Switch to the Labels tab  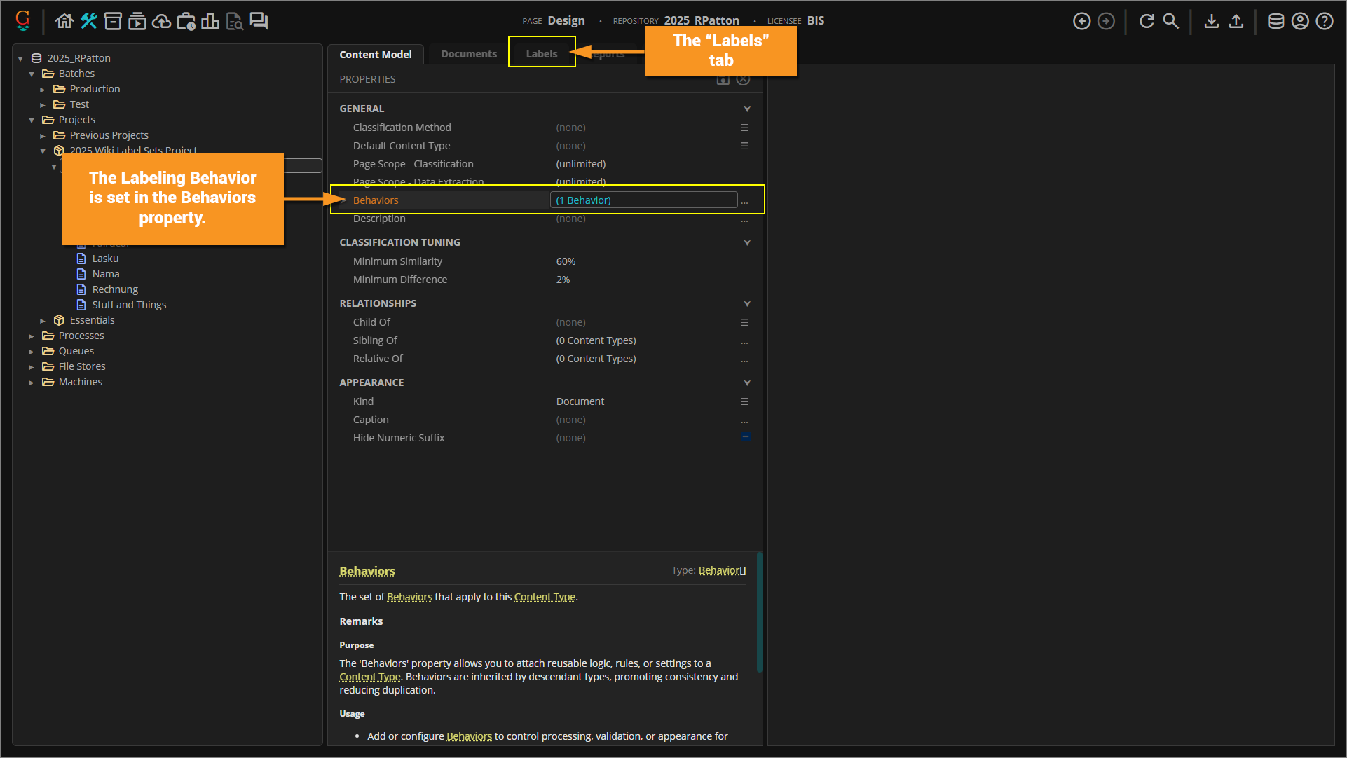pyautogui.click(x=541, y=54)
